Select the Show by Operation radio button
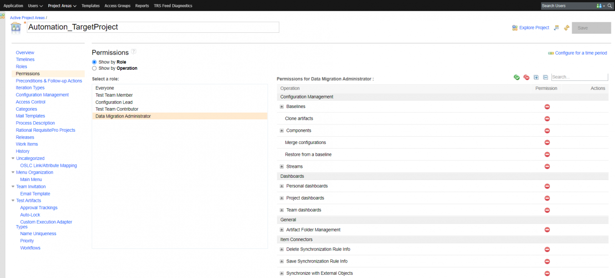This screenshot has width=615, height=278. pyautogui.click(x=94, y=68)
